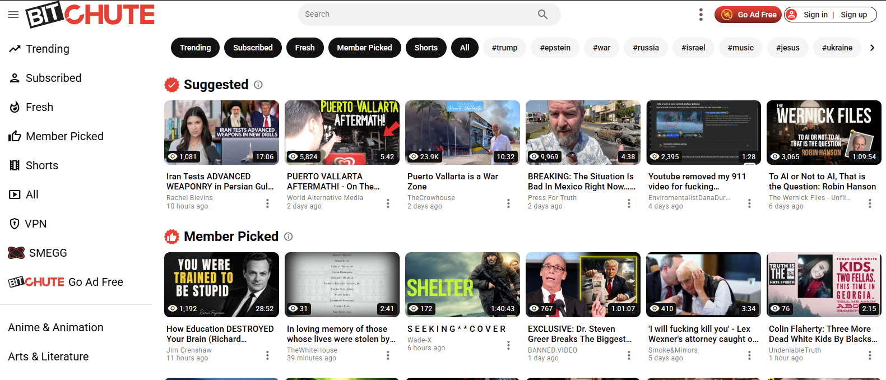Select the Fresh filter chip
Viewport: 886px width, 380px height.
point(305,48)
